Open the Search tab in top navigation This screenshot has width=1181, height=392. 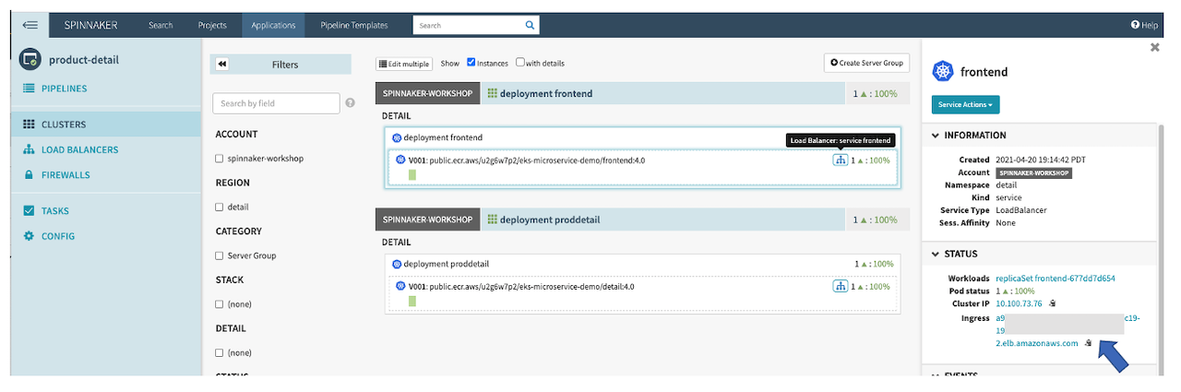click(161, 25)
